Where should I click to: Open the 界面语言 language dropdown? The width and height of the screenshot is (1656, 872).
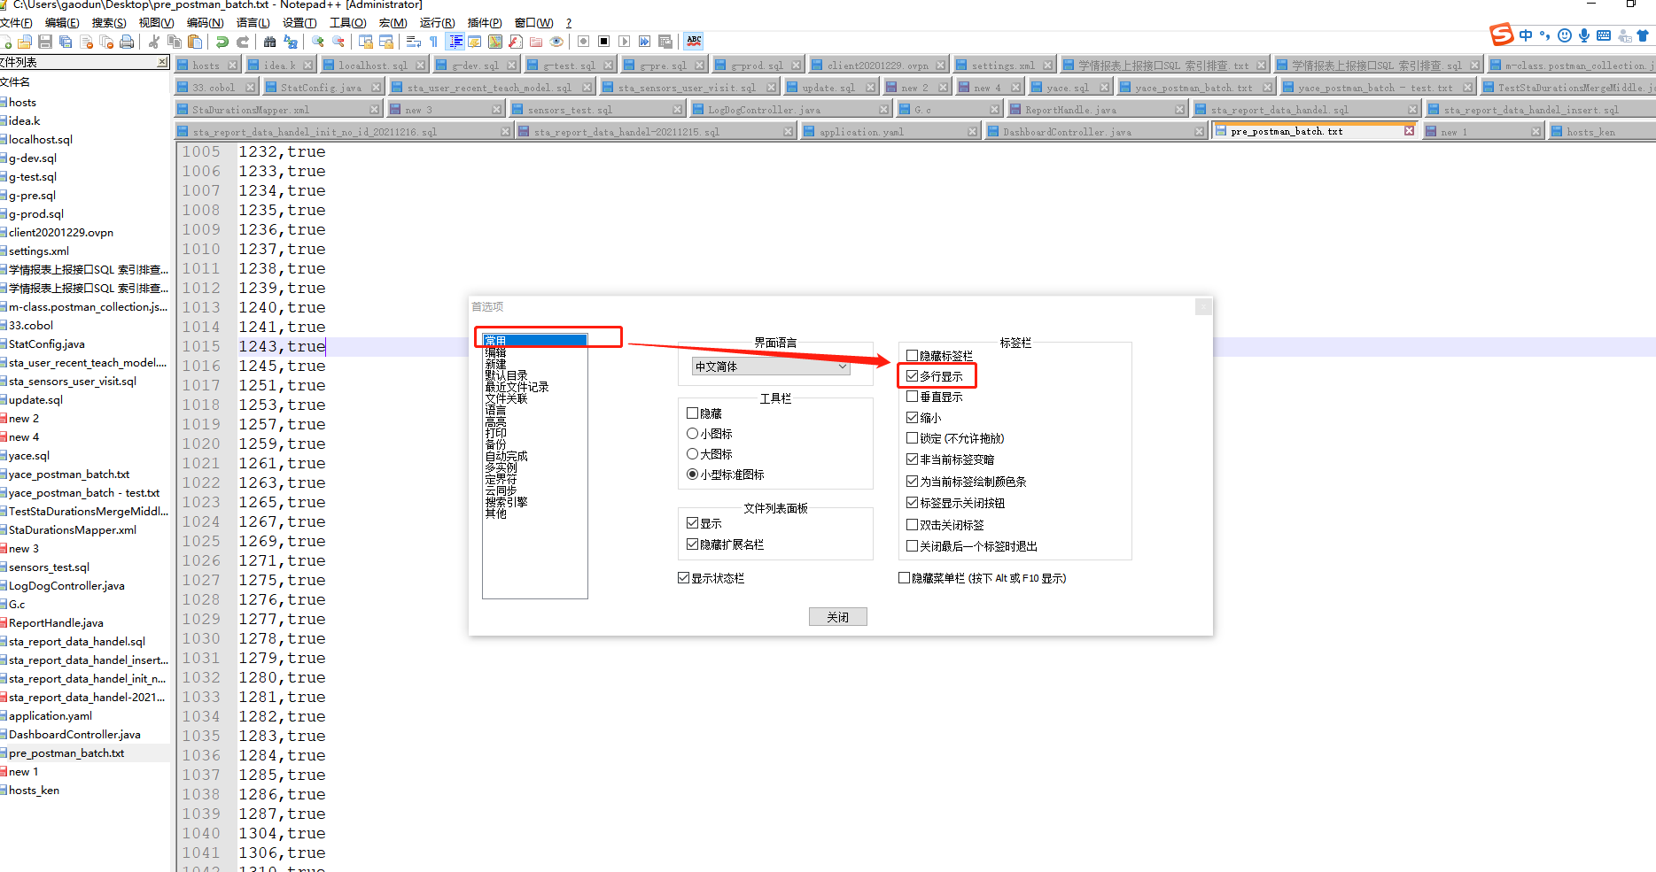coord(770,366)
